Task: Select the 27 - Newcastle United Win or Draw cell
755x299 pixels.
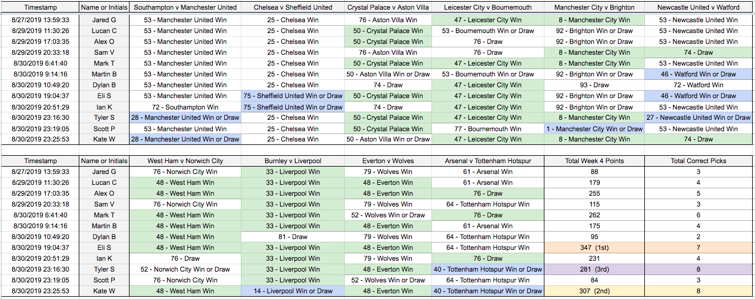Action: 698,118
